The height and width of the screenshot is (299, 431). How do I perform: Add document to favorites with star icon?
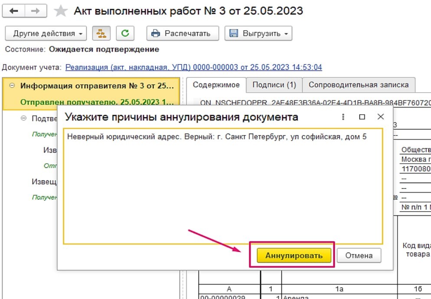click(60, 11)
